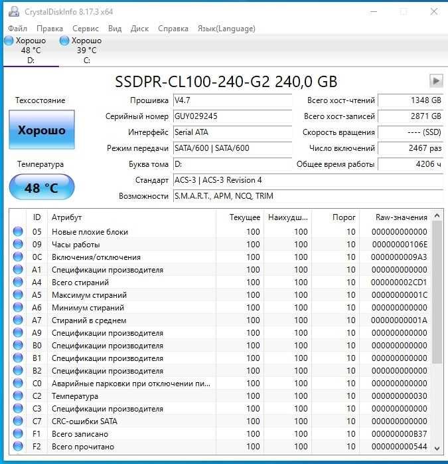This screenshot has height=464, width=448.
Task: Click status icon of row C0
Action: pyautogui.click(x=18, y=383)
